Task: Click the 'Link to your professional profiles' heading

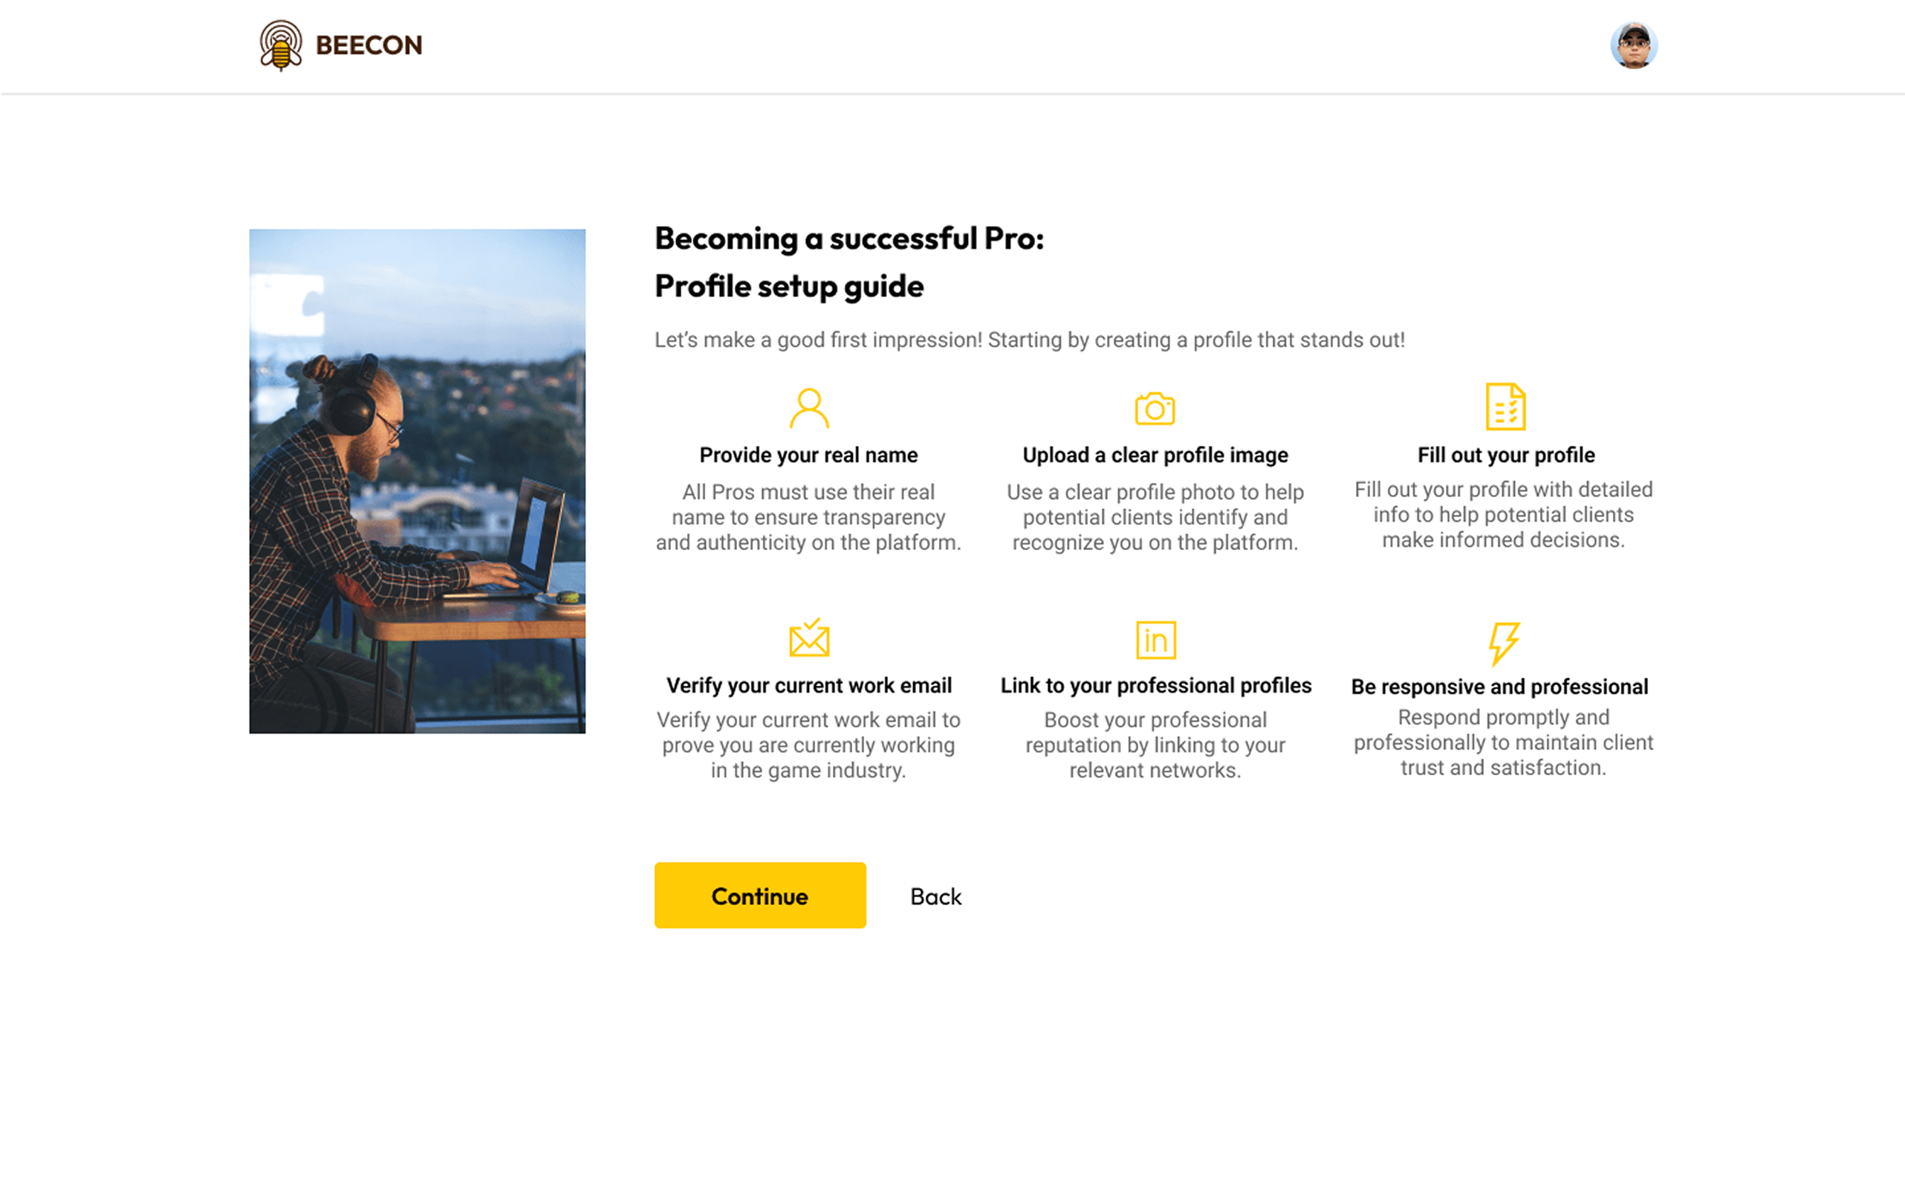Action: [1155, 685]
